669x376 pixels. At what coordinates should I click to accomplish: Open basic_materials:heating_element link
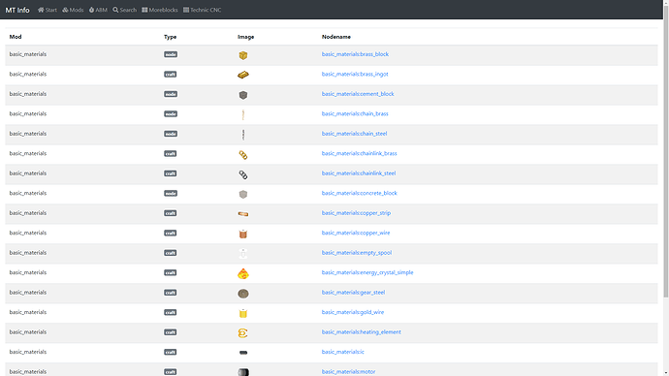[362, 332]
